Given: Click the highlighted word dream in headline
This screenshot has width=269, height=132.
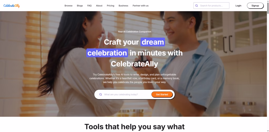Looking at the screenshot, I should (x=153, y=42).
